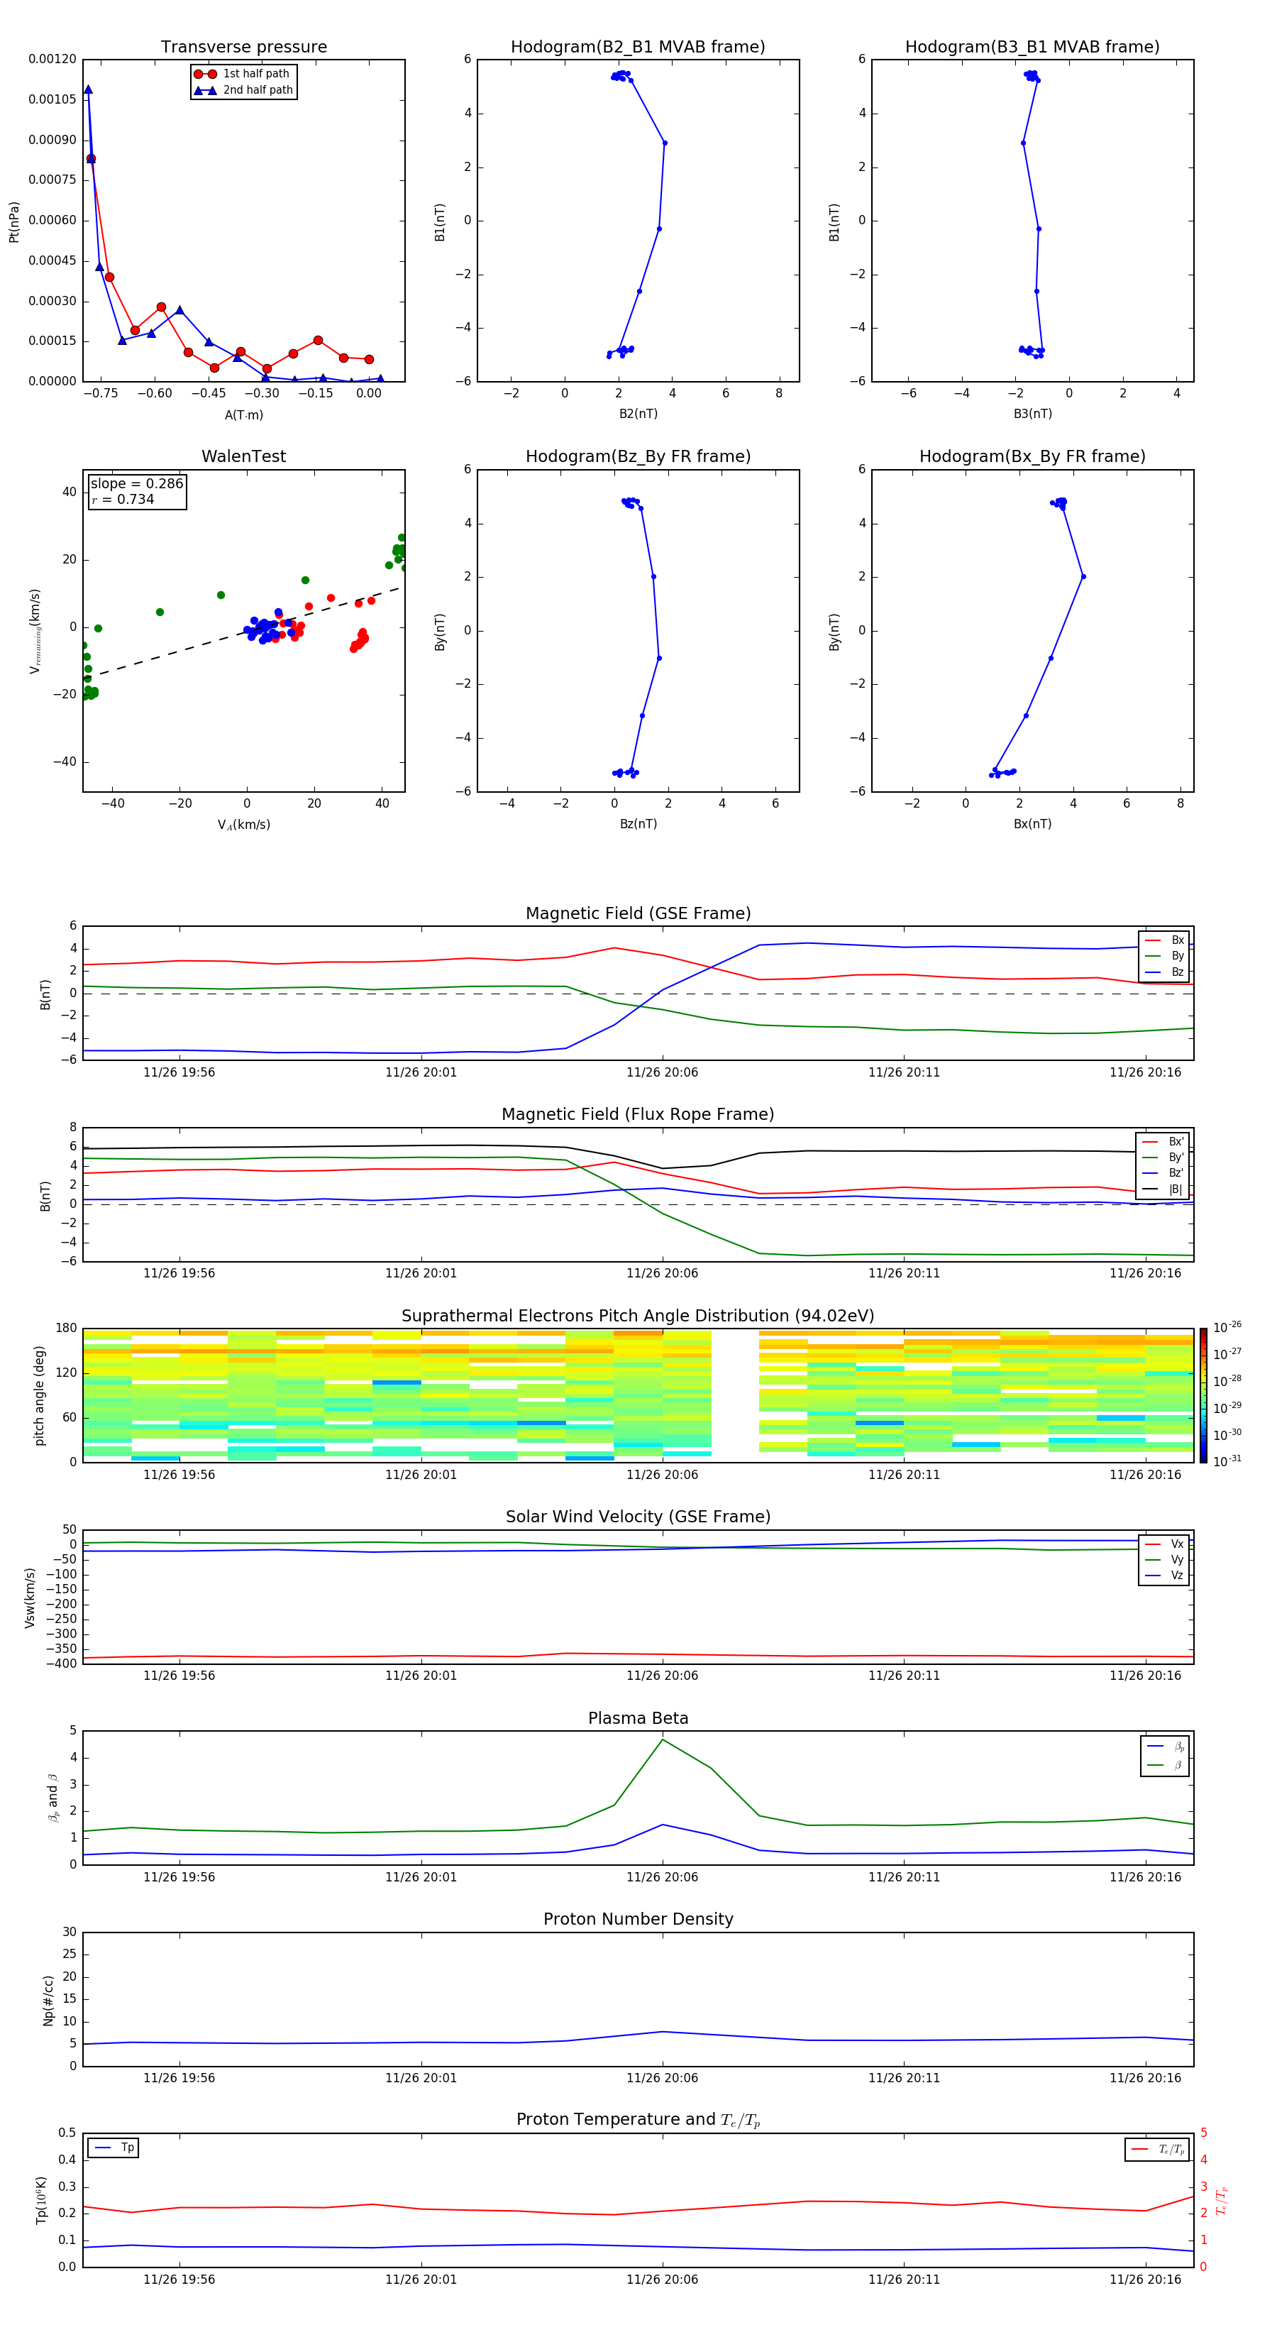Click the 'Transverse pressure' plot title

click(243, 48)
